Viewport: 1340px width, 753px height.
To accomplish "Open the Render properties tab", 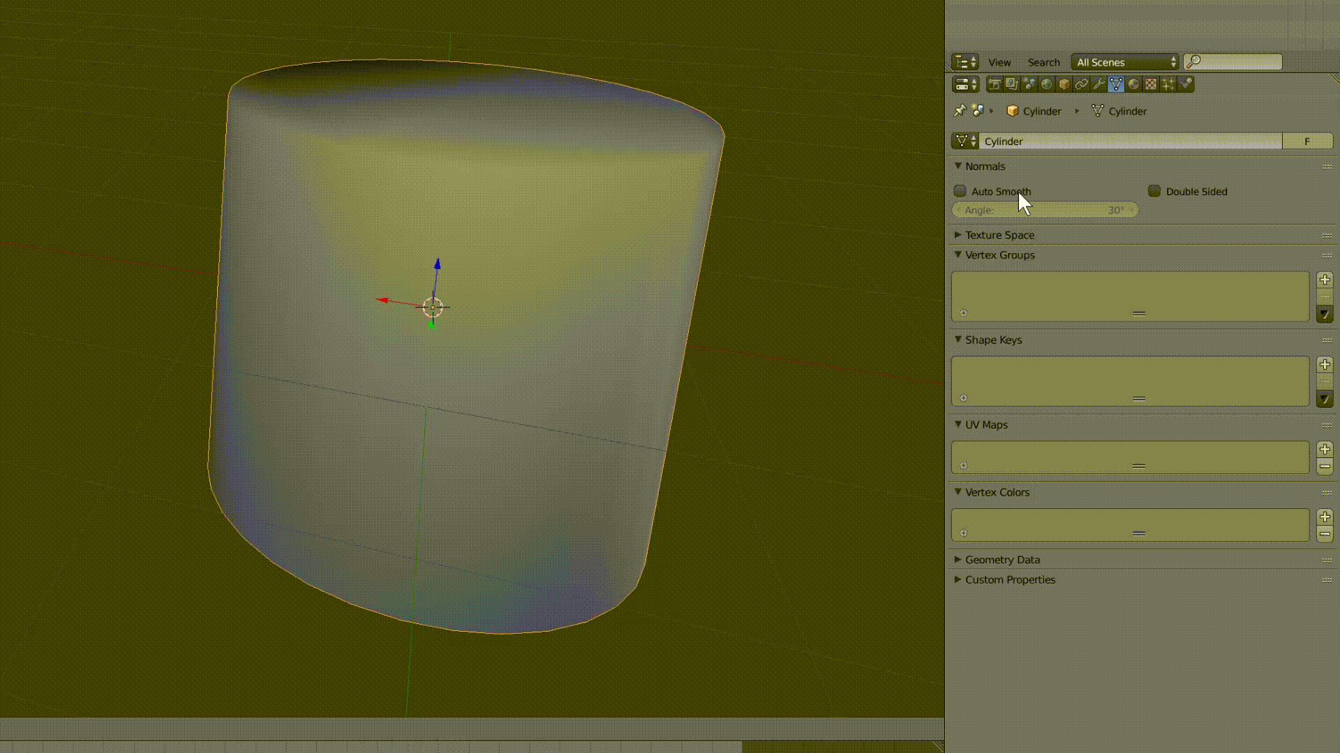I will point(995,84).
